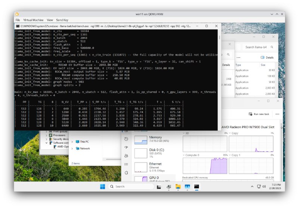The image size is (299, 208).
Task: Click virt-manager app icon in title bar
Action: pos(17,14)
